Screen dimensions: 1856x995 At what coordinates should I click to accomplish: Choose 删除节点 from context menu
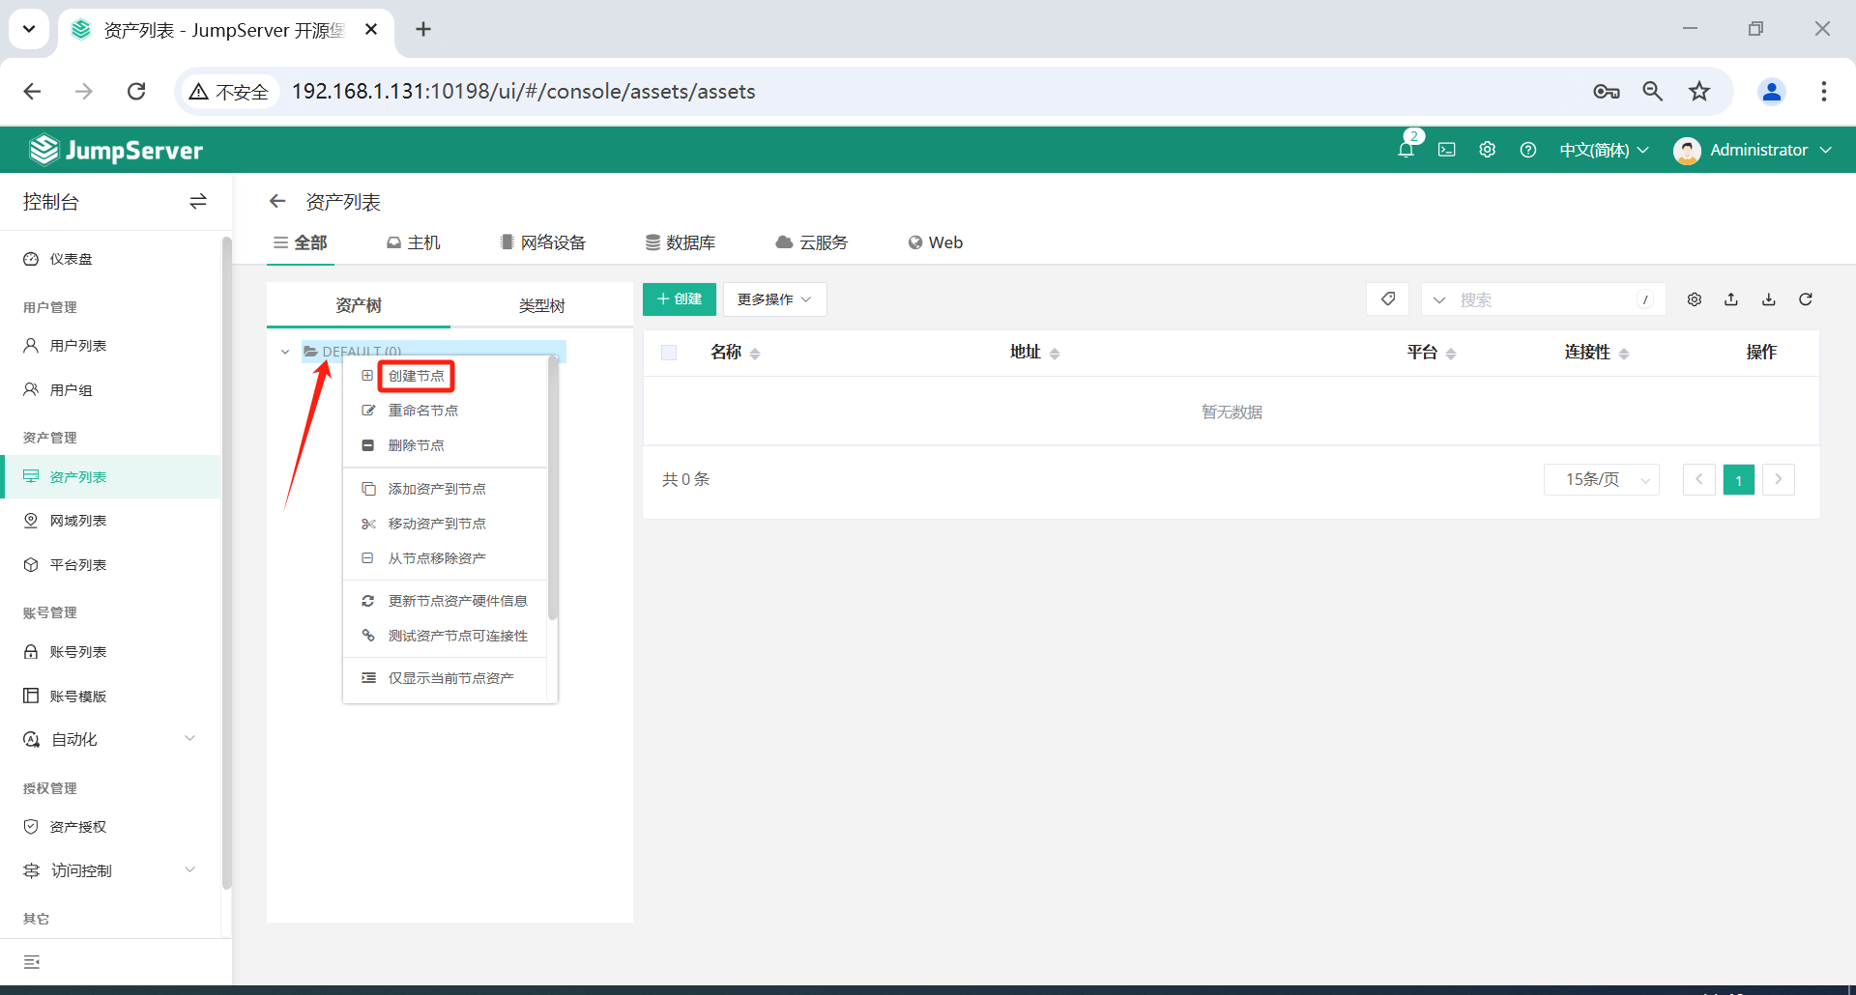click(417, 445)
